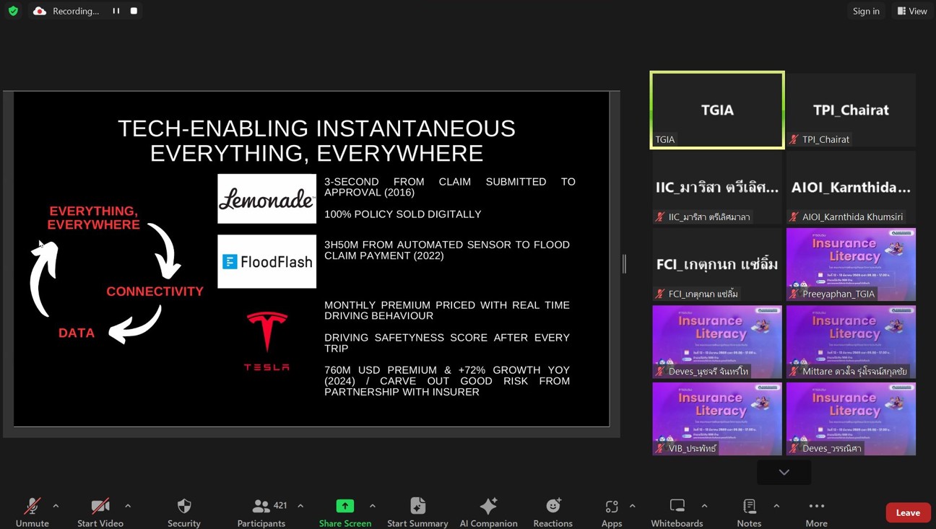
Task: Open the Security menu
Action: pos(184,512)
